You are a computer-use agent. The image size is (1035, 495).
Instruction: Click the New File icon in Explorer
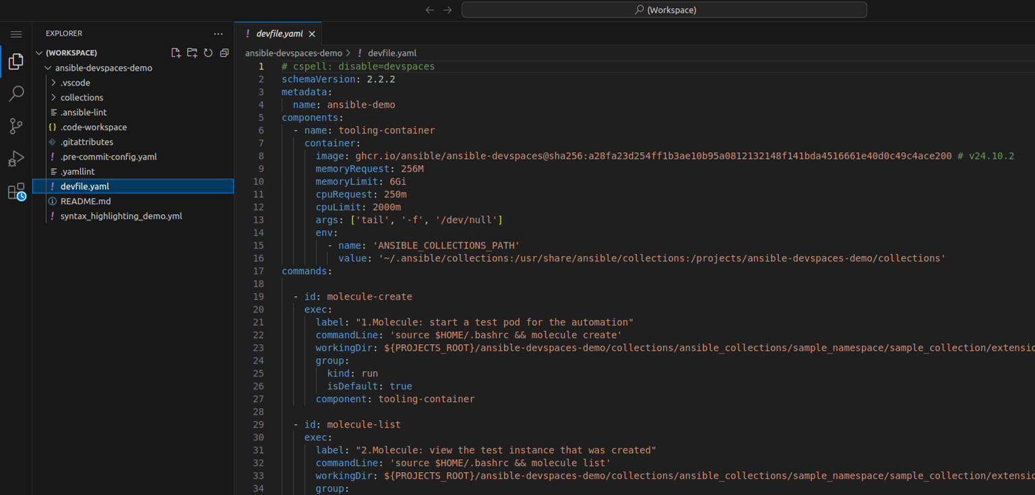click(x=176, y=53)
